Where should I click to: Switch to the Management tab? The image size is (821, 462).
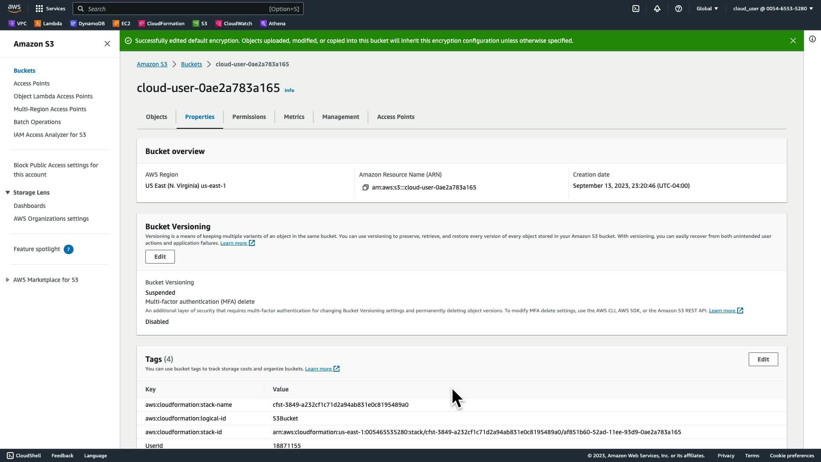(x=340, y=117)
